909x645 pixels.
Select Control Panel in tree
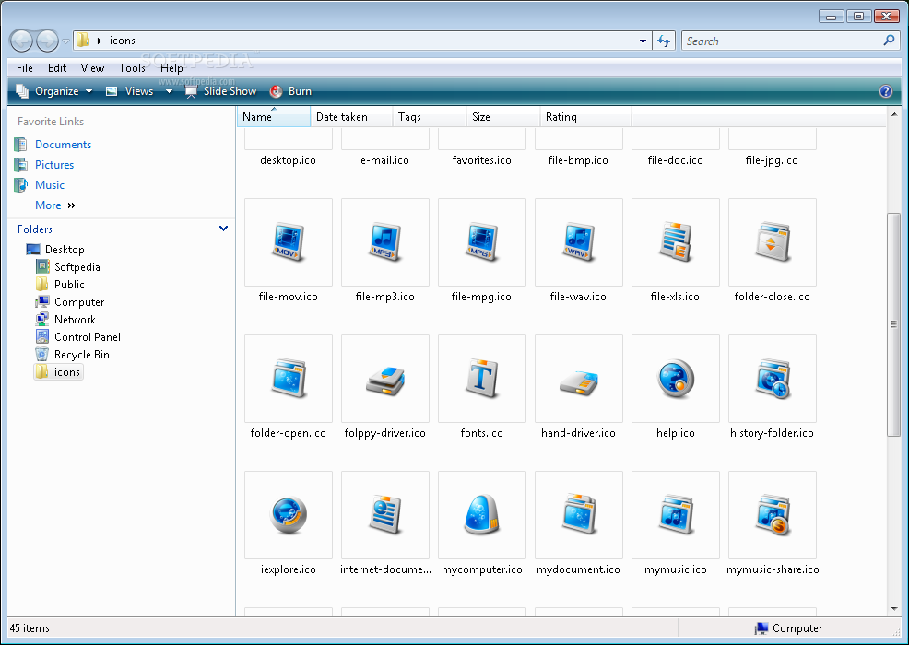(x=87, y=336)
